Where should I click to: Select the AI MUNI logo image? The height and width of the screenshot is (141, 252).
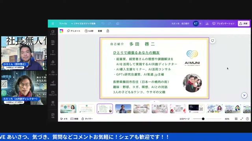tap(192, 58)
